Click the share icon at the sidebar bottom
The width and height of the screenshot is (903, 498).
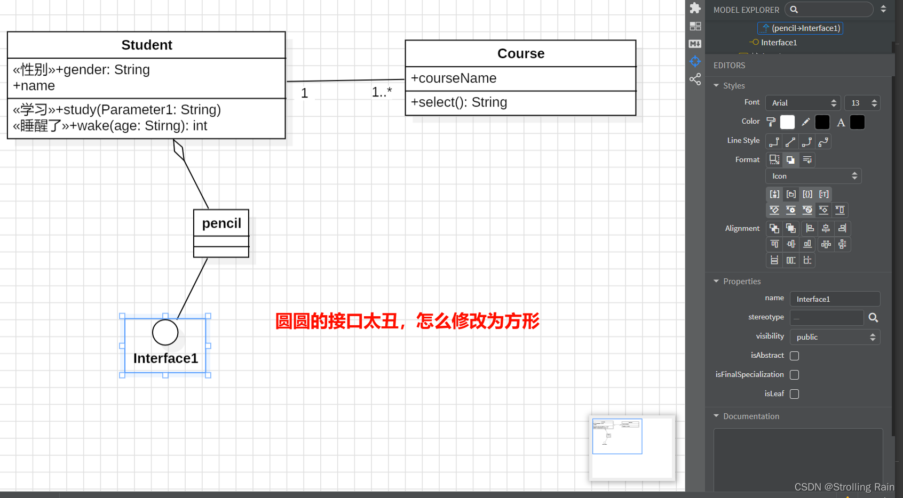[x=695, y=79]
